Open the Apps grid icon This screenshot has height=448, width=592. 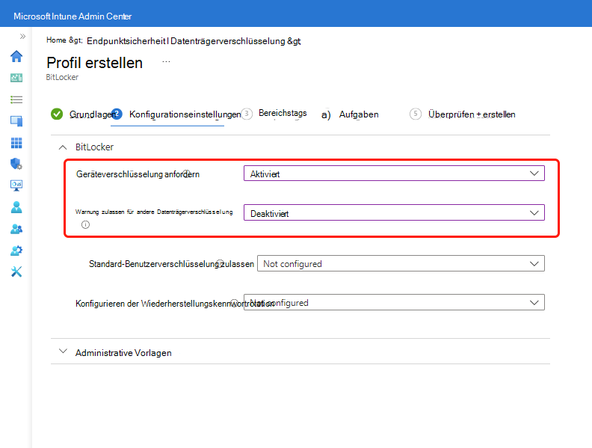16,143
